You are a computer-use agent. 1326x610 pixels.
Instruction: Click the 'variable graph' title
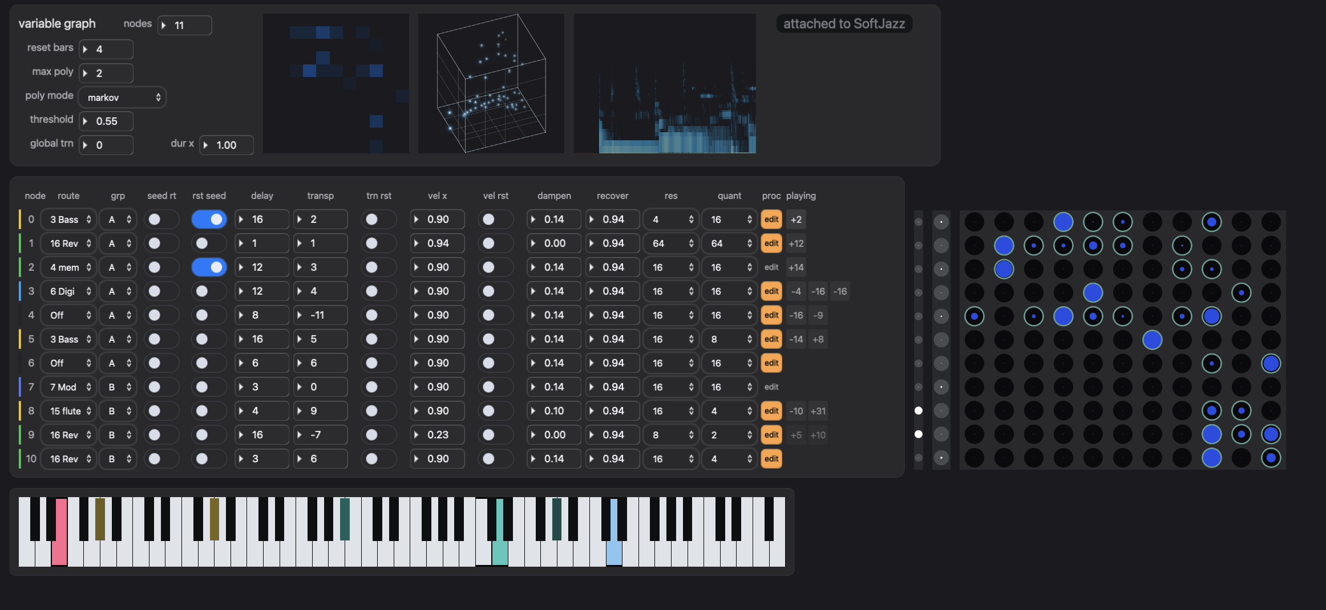tap(57, 23)
